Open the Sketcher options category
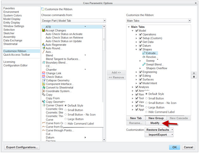Viewport: 199px width, 153px height. (x=9, y=33)
